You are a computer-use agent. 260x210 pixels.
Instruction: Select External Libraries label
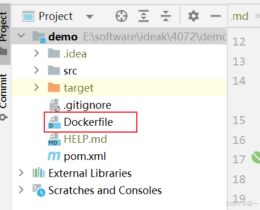tap(90, 173)
